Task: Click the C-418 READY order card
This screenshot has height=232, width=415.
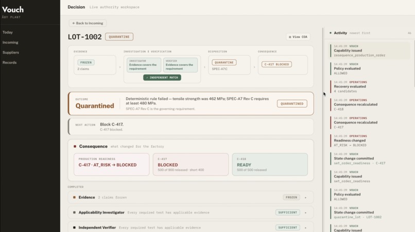Action: pos(270,164)
